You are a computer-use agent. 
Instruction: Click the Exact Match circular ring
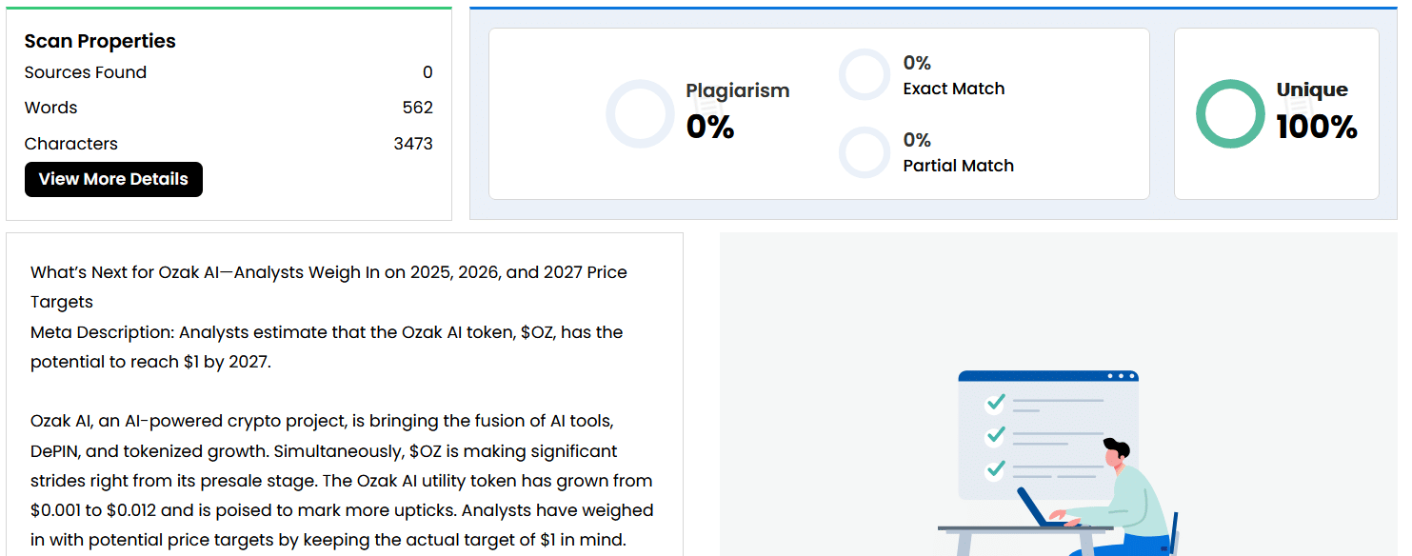[865, 74]
